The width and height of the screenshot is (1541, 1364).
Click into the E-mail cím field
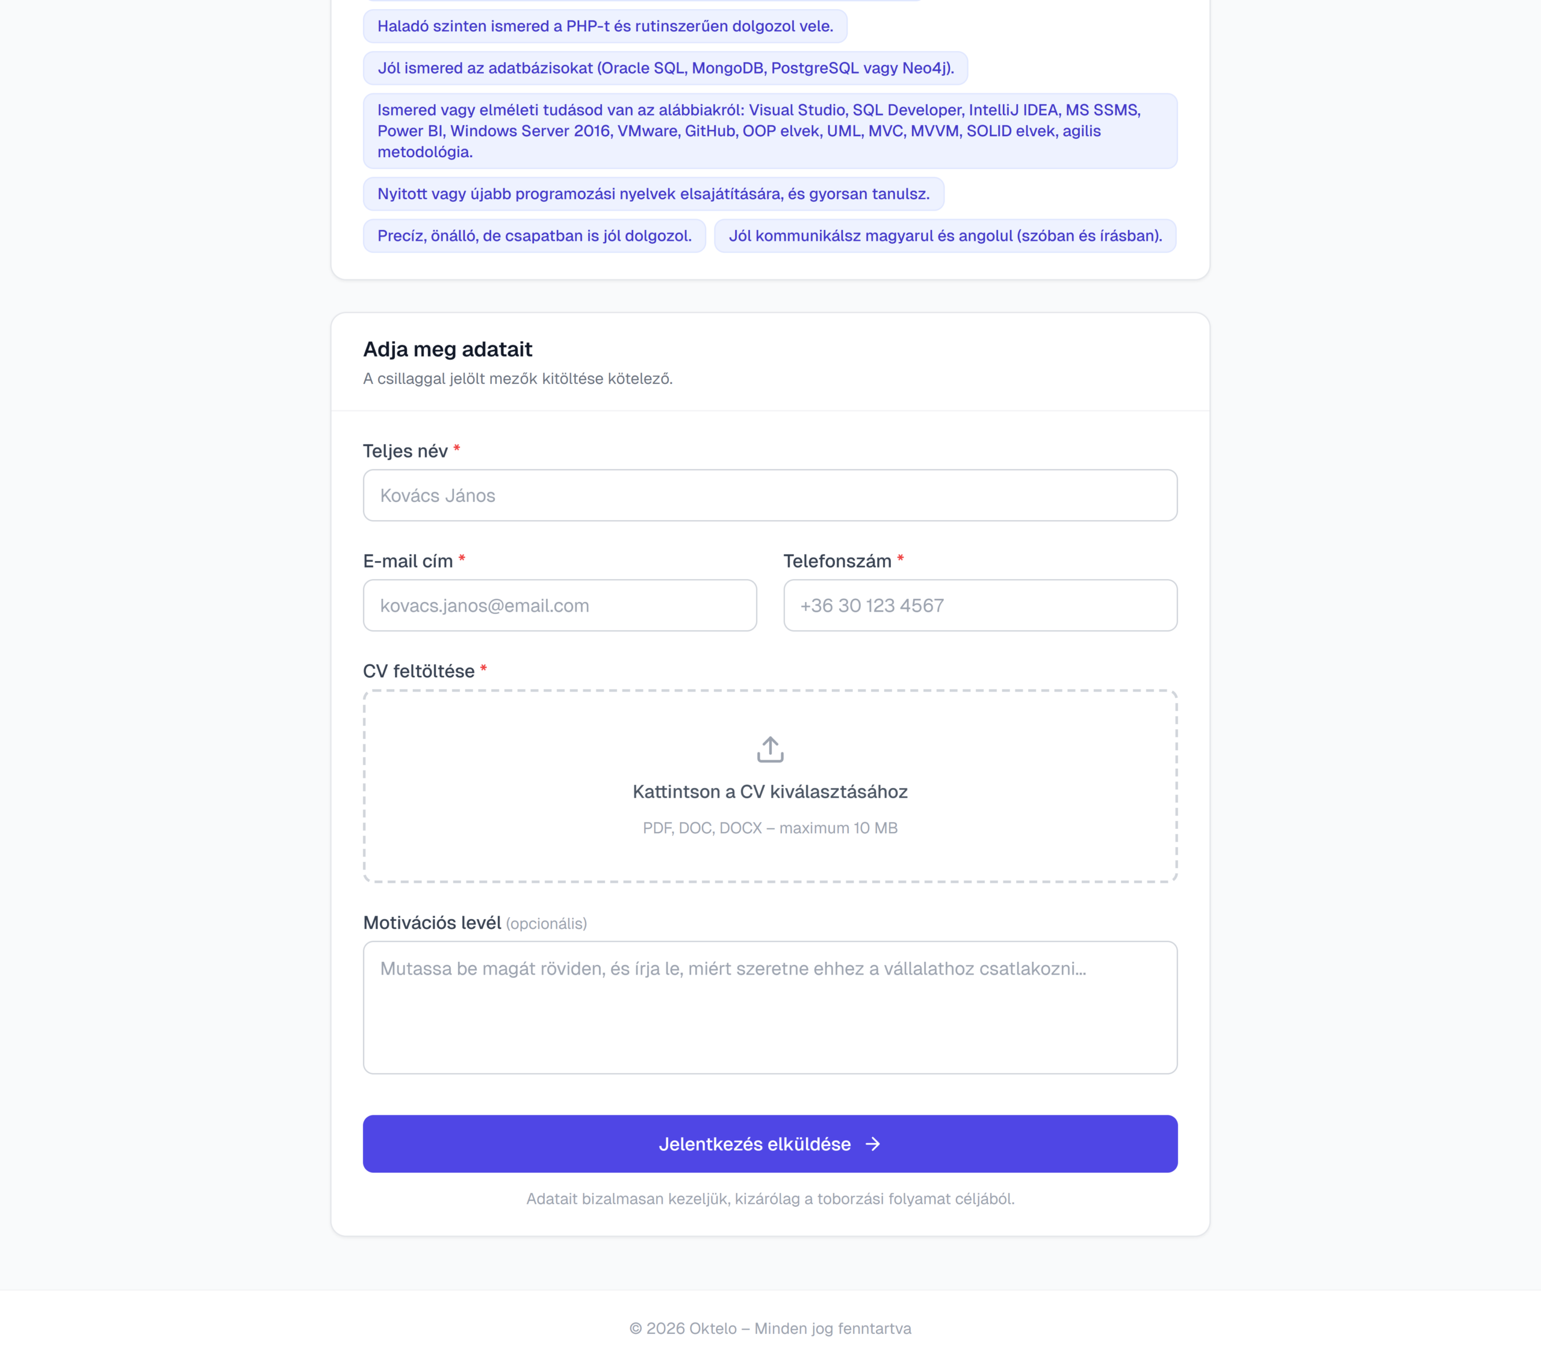tap(559, 606)
